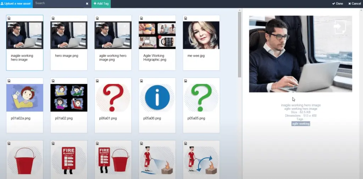Clear the search field with the X icon
Viewport: 363px width, 179px height.
pos(87,4)
